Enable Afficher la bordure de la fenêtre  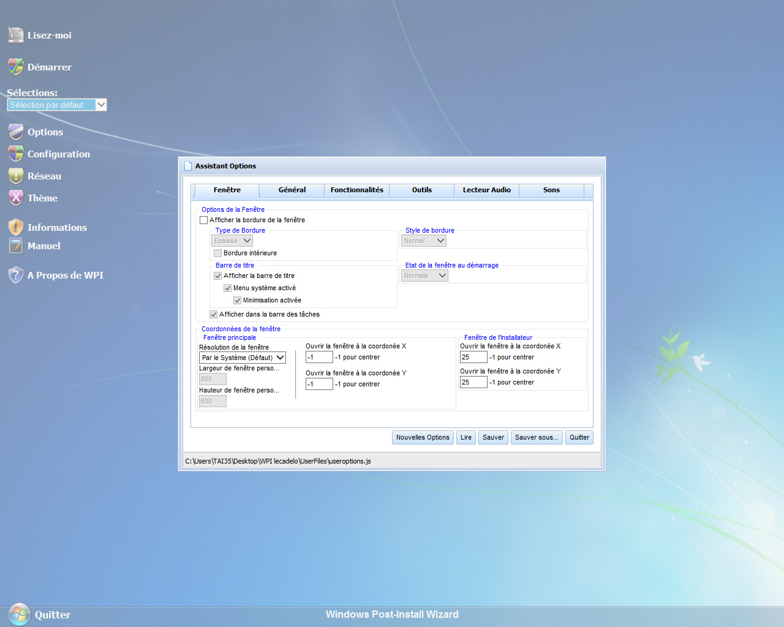[204, 220]
